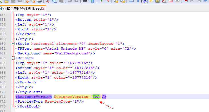This screenshot has width=209, height=112.
Task: Click the closing Style tag on line 369
Action: pos(24,87)
